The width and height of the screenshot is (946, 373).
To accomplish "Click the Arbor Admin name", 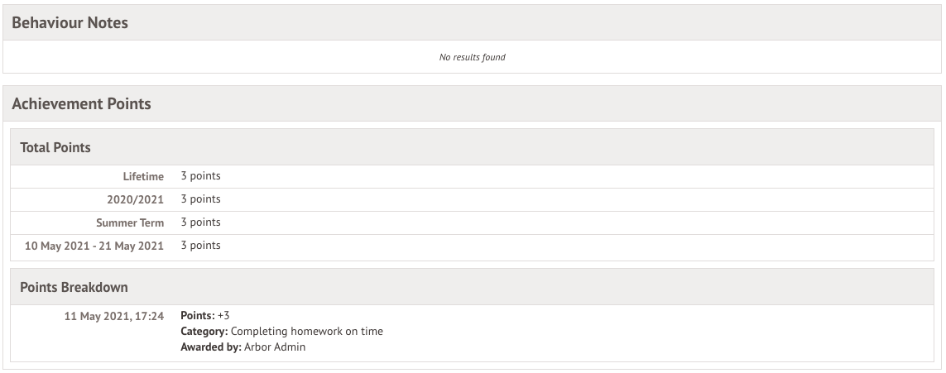I will click(x=275, y=347).
